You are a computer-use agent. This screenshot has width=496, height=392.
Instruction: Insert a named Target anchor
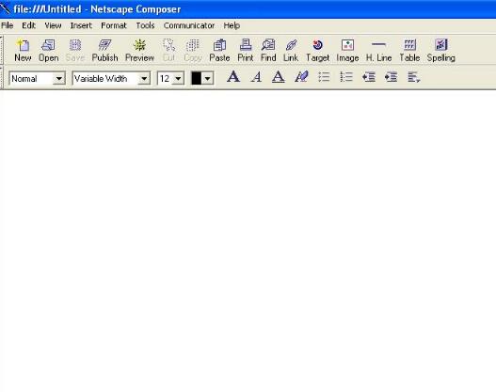317,50
